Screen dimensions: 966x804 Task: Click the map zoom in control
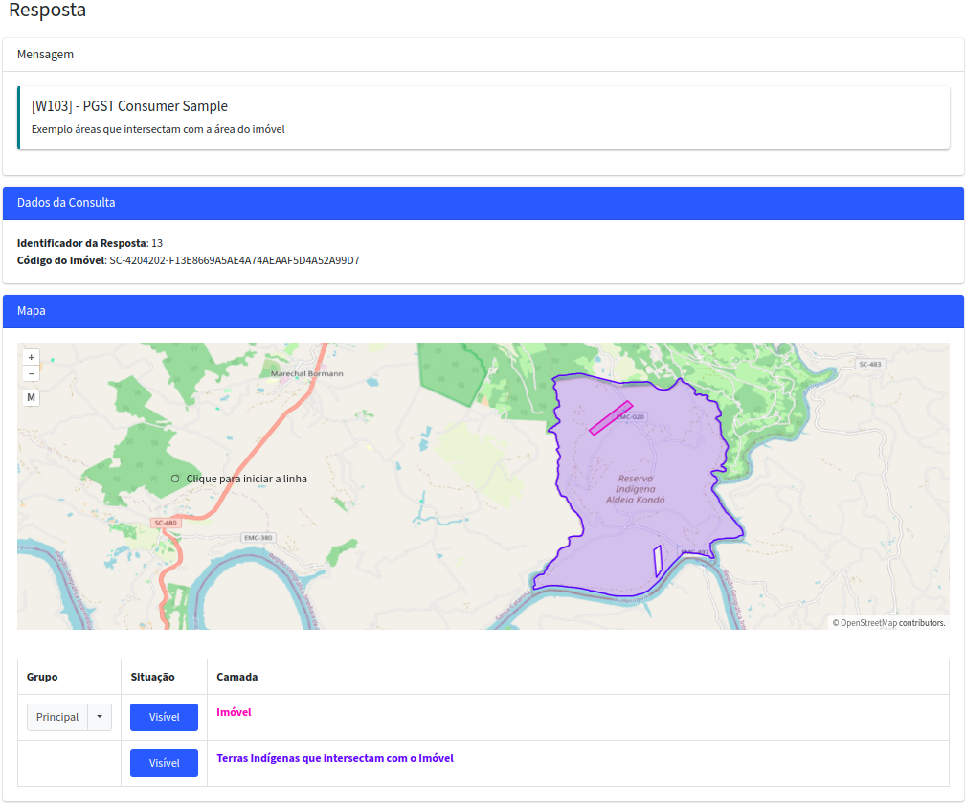click(31, 356)
